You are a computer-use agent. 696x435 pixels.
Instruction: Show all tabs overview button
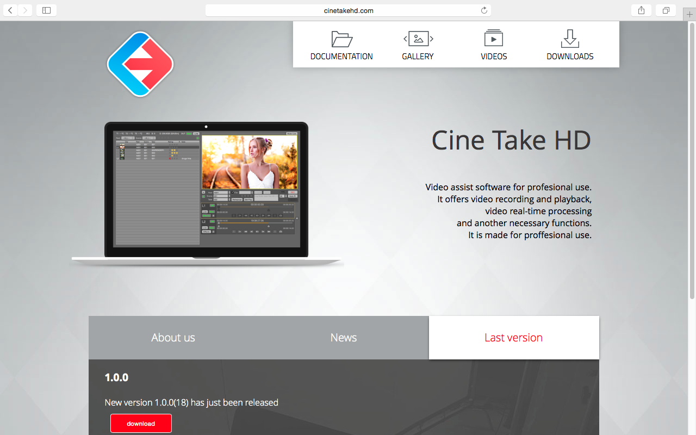point(666,10)
